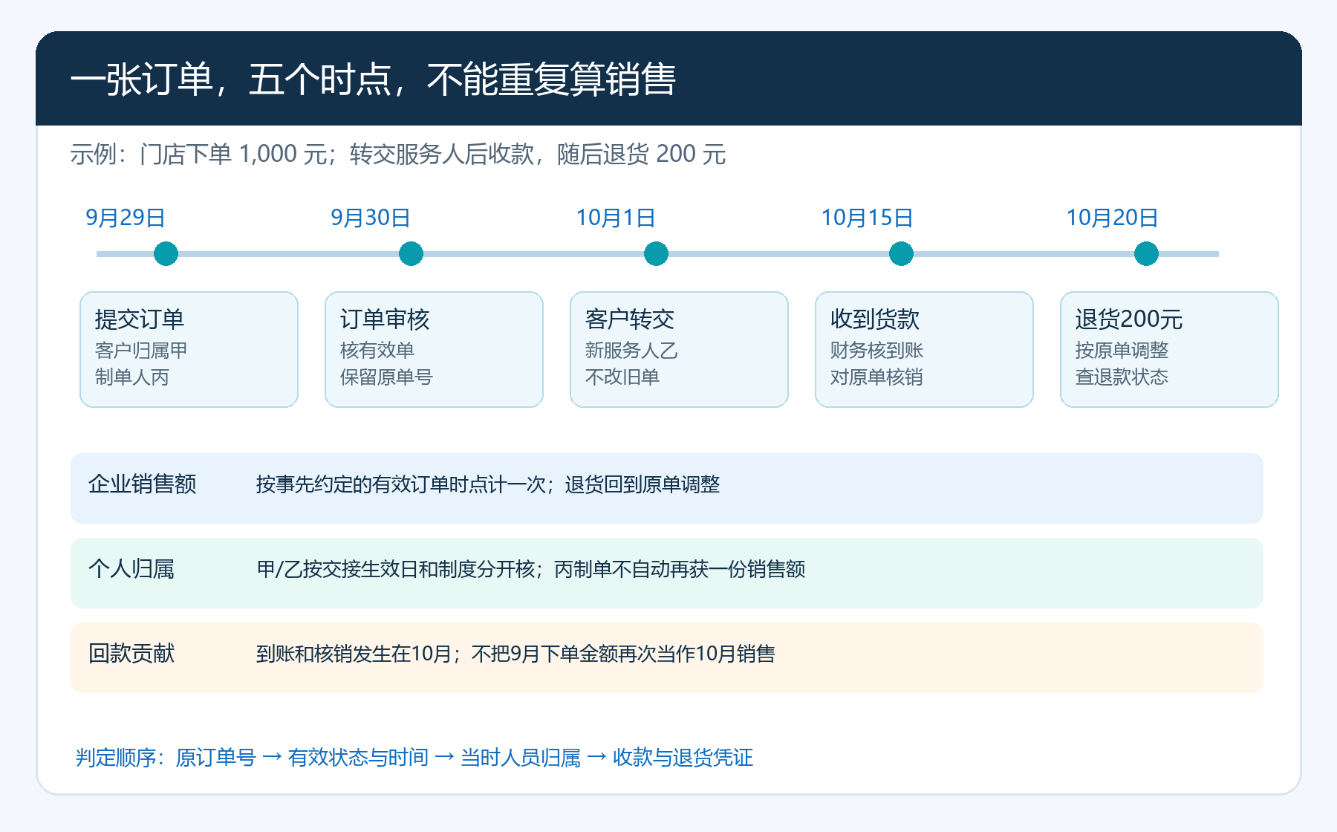This screenshot has height=832, width=1337.
Task: Select the 收到货款 card
Action: (924, 349)
